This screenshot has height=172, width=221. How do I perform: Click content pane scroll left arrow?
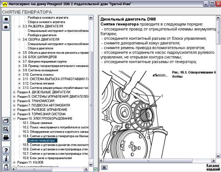tap(102, 161)
